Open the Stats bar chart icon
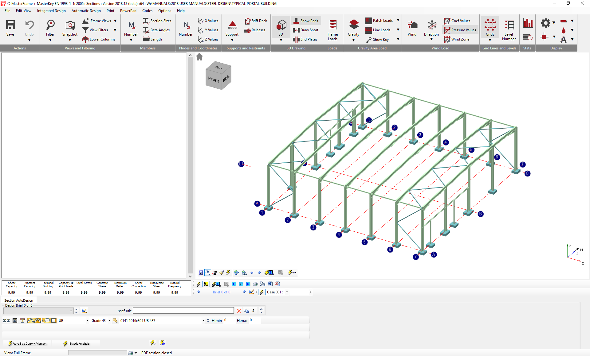 pyautogui.click(x=527, y=23)
